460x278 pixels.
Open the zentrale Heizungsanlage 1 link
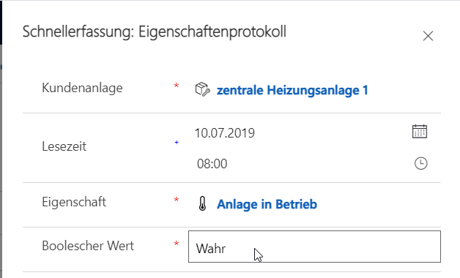(292, 90)
